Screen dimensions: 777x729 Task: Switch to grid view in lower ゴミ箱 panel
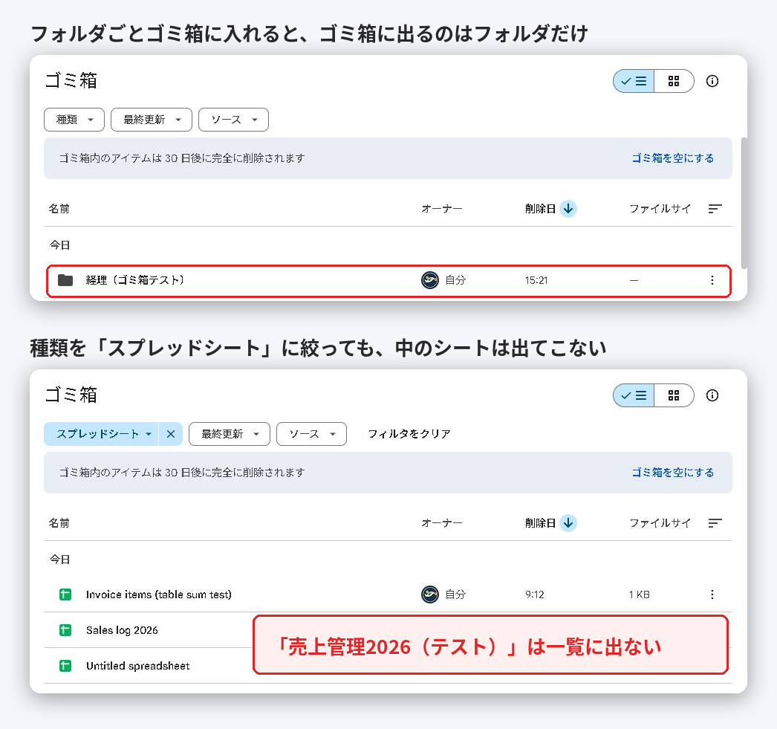point(674,395)
